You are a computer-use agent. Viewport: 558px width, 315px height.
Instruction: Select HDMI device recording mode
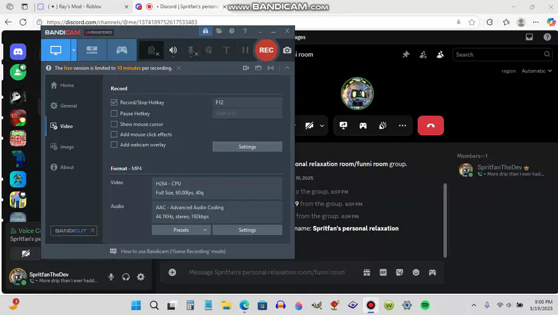pyautogui.click(x=92, y=50)
